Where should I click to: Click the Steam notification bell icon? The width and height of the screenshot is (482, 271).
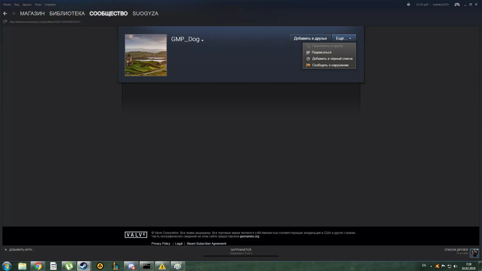408,4
